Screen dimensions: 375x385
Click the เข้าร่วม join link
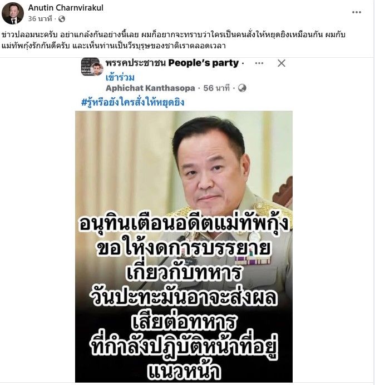(120, 78)
